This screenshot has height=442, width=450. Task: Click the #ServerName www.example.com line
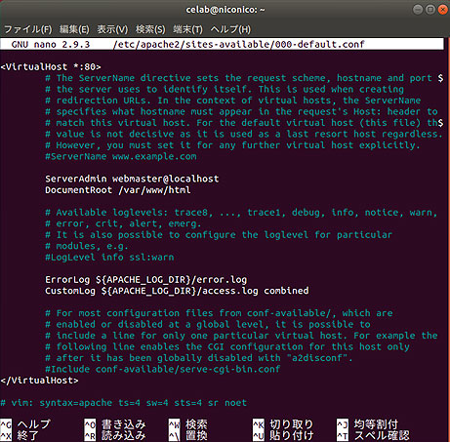click(121, 156)
